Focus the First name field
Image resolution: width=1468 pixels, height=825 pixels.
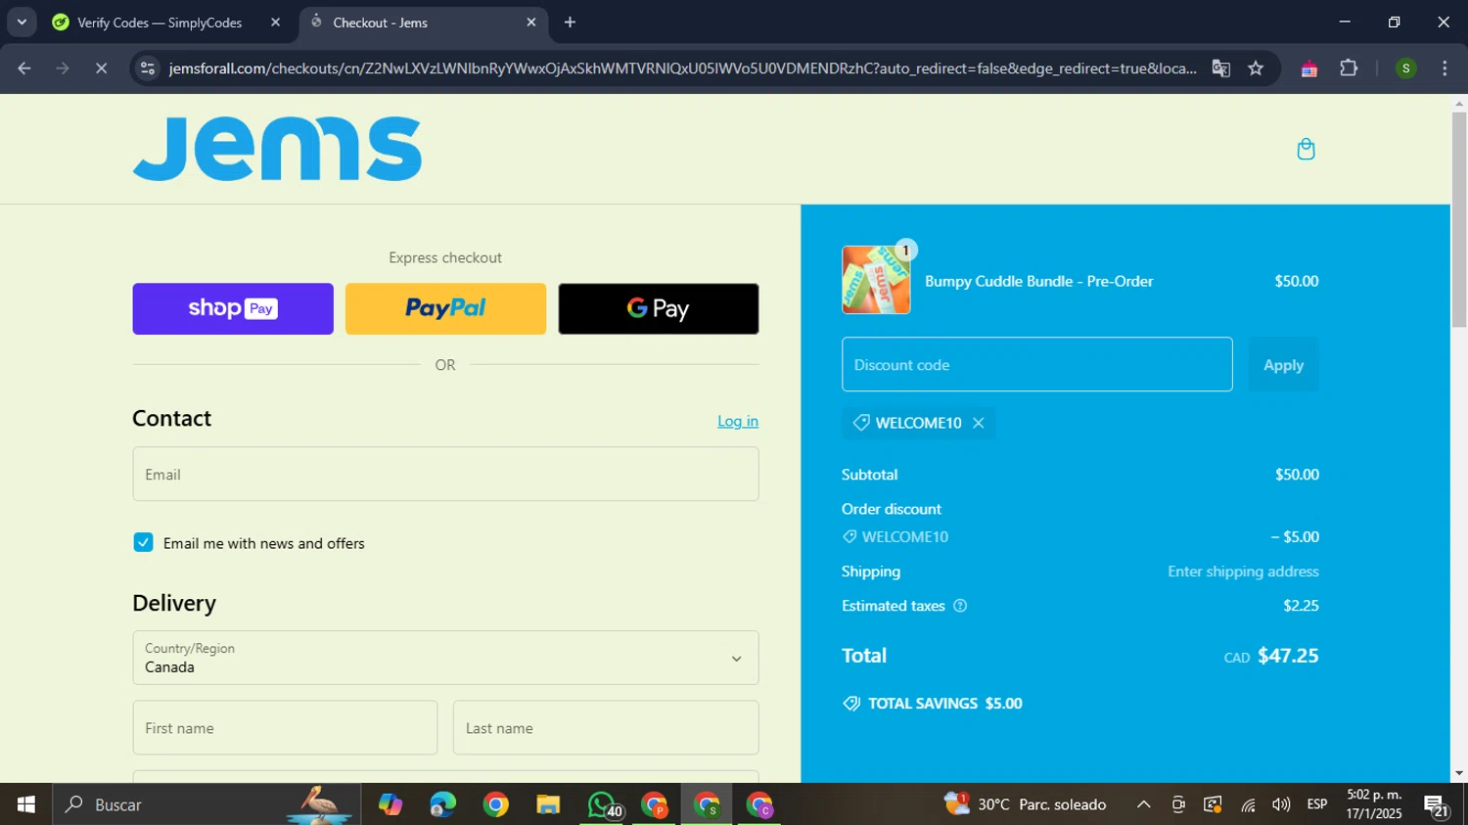285,728
